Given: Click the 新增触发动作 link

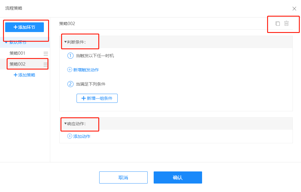Looking at the screenshot, I should point(86,70).
